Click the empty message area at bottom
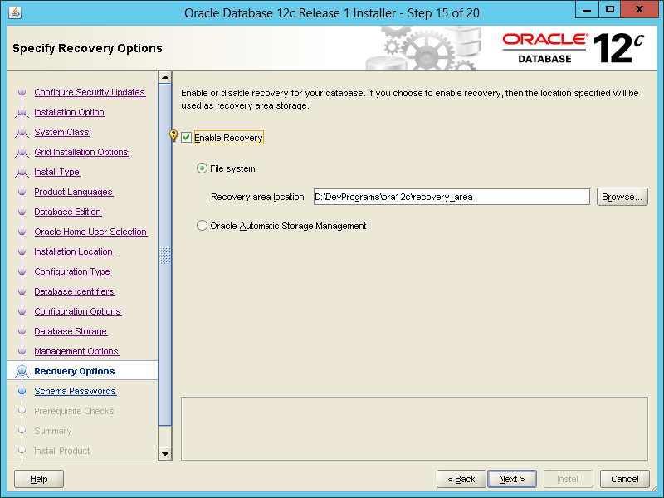Screen dimensions: 664x498 pyautogui.click(x=414, y=428)
